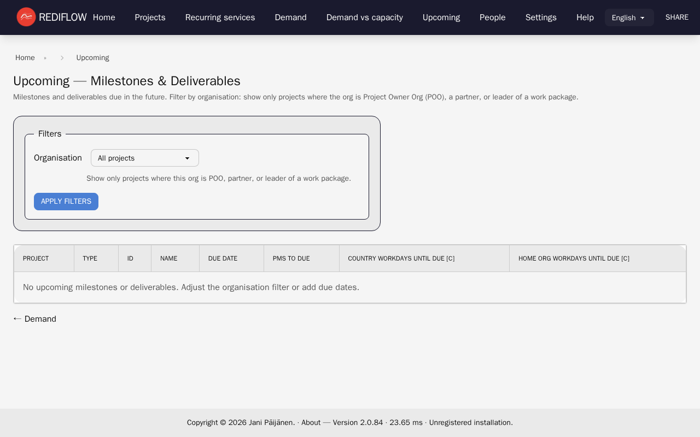
Task: Click the Home breadcrumb link
Action: point(25,58)
